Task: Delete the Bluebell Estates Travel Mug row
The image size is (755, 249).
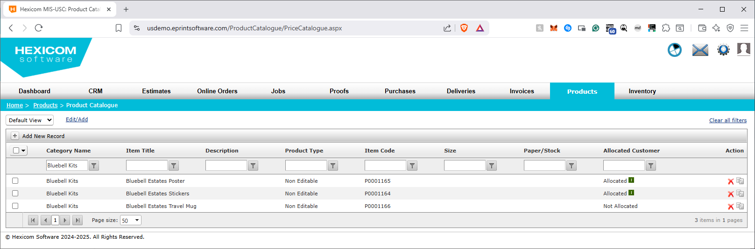Action: [x=731, y=207]
